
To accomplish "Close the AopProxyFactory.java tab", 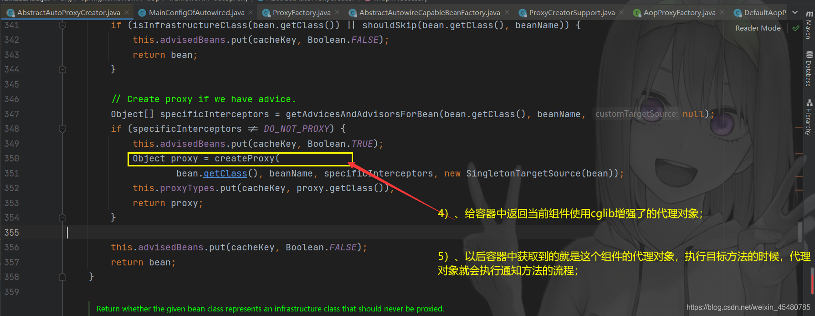I will coord(722,12).
